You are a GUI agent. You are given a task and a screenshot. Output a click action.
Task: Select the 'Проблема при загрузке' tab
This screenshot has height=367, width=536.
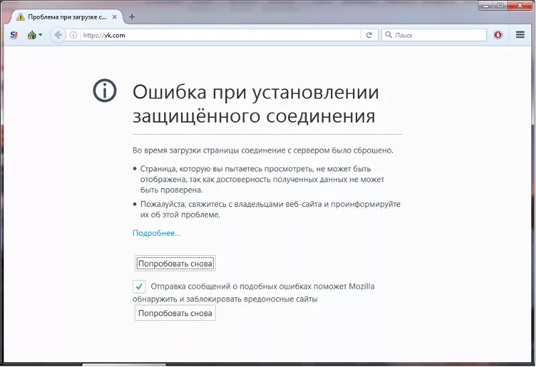point(67,17)
